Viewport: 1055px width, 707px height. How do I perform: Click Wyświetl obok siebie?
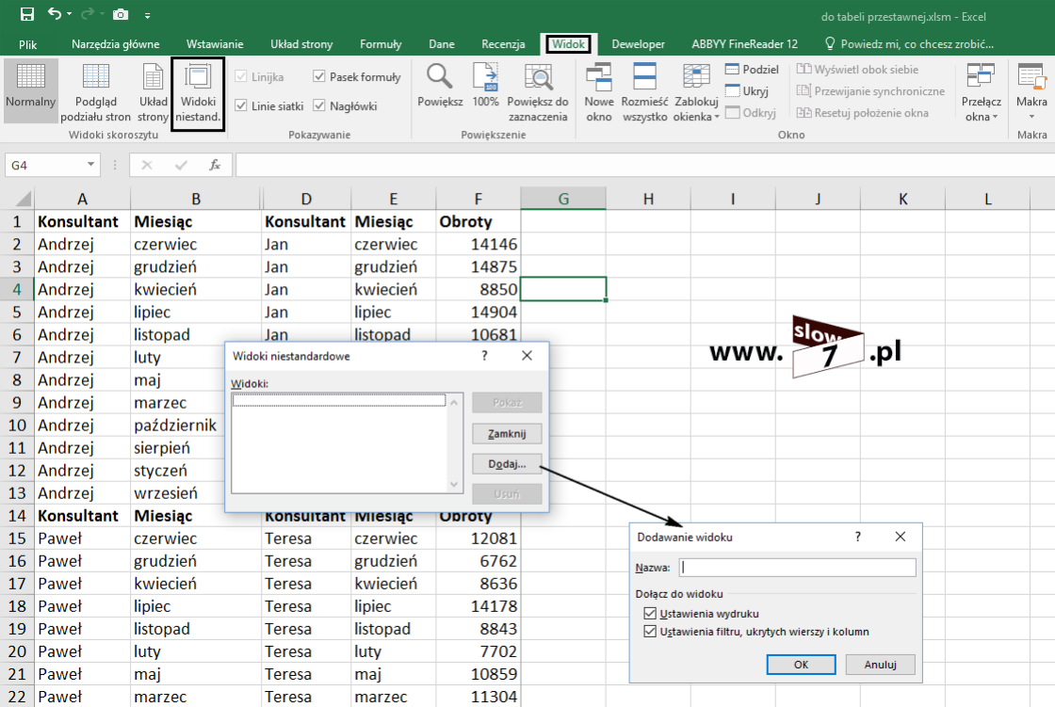pyautogui.click(x=858, y=70)
